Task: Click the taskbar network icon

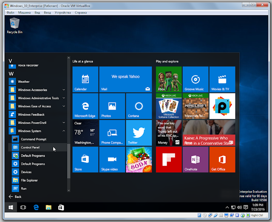Action: click(x=233, y=208)
